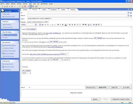Open the Herramientas menu

click(44, 4)
